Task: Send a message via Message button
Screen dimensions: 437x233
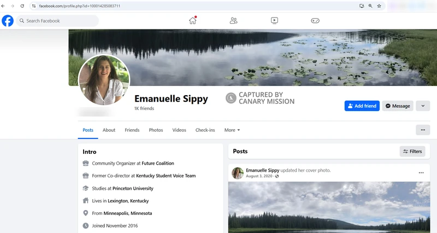Action: [x=397, y=106]
